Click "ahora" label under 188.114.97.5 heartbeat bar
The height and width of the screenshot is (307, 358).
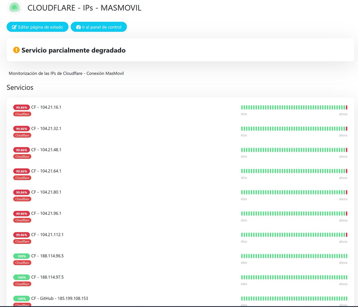(x=343, y=284)
